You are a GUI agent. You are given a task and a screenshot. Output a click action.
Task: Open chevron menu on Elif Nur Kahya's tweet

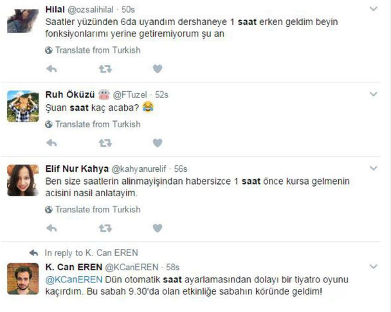[373, 168]
